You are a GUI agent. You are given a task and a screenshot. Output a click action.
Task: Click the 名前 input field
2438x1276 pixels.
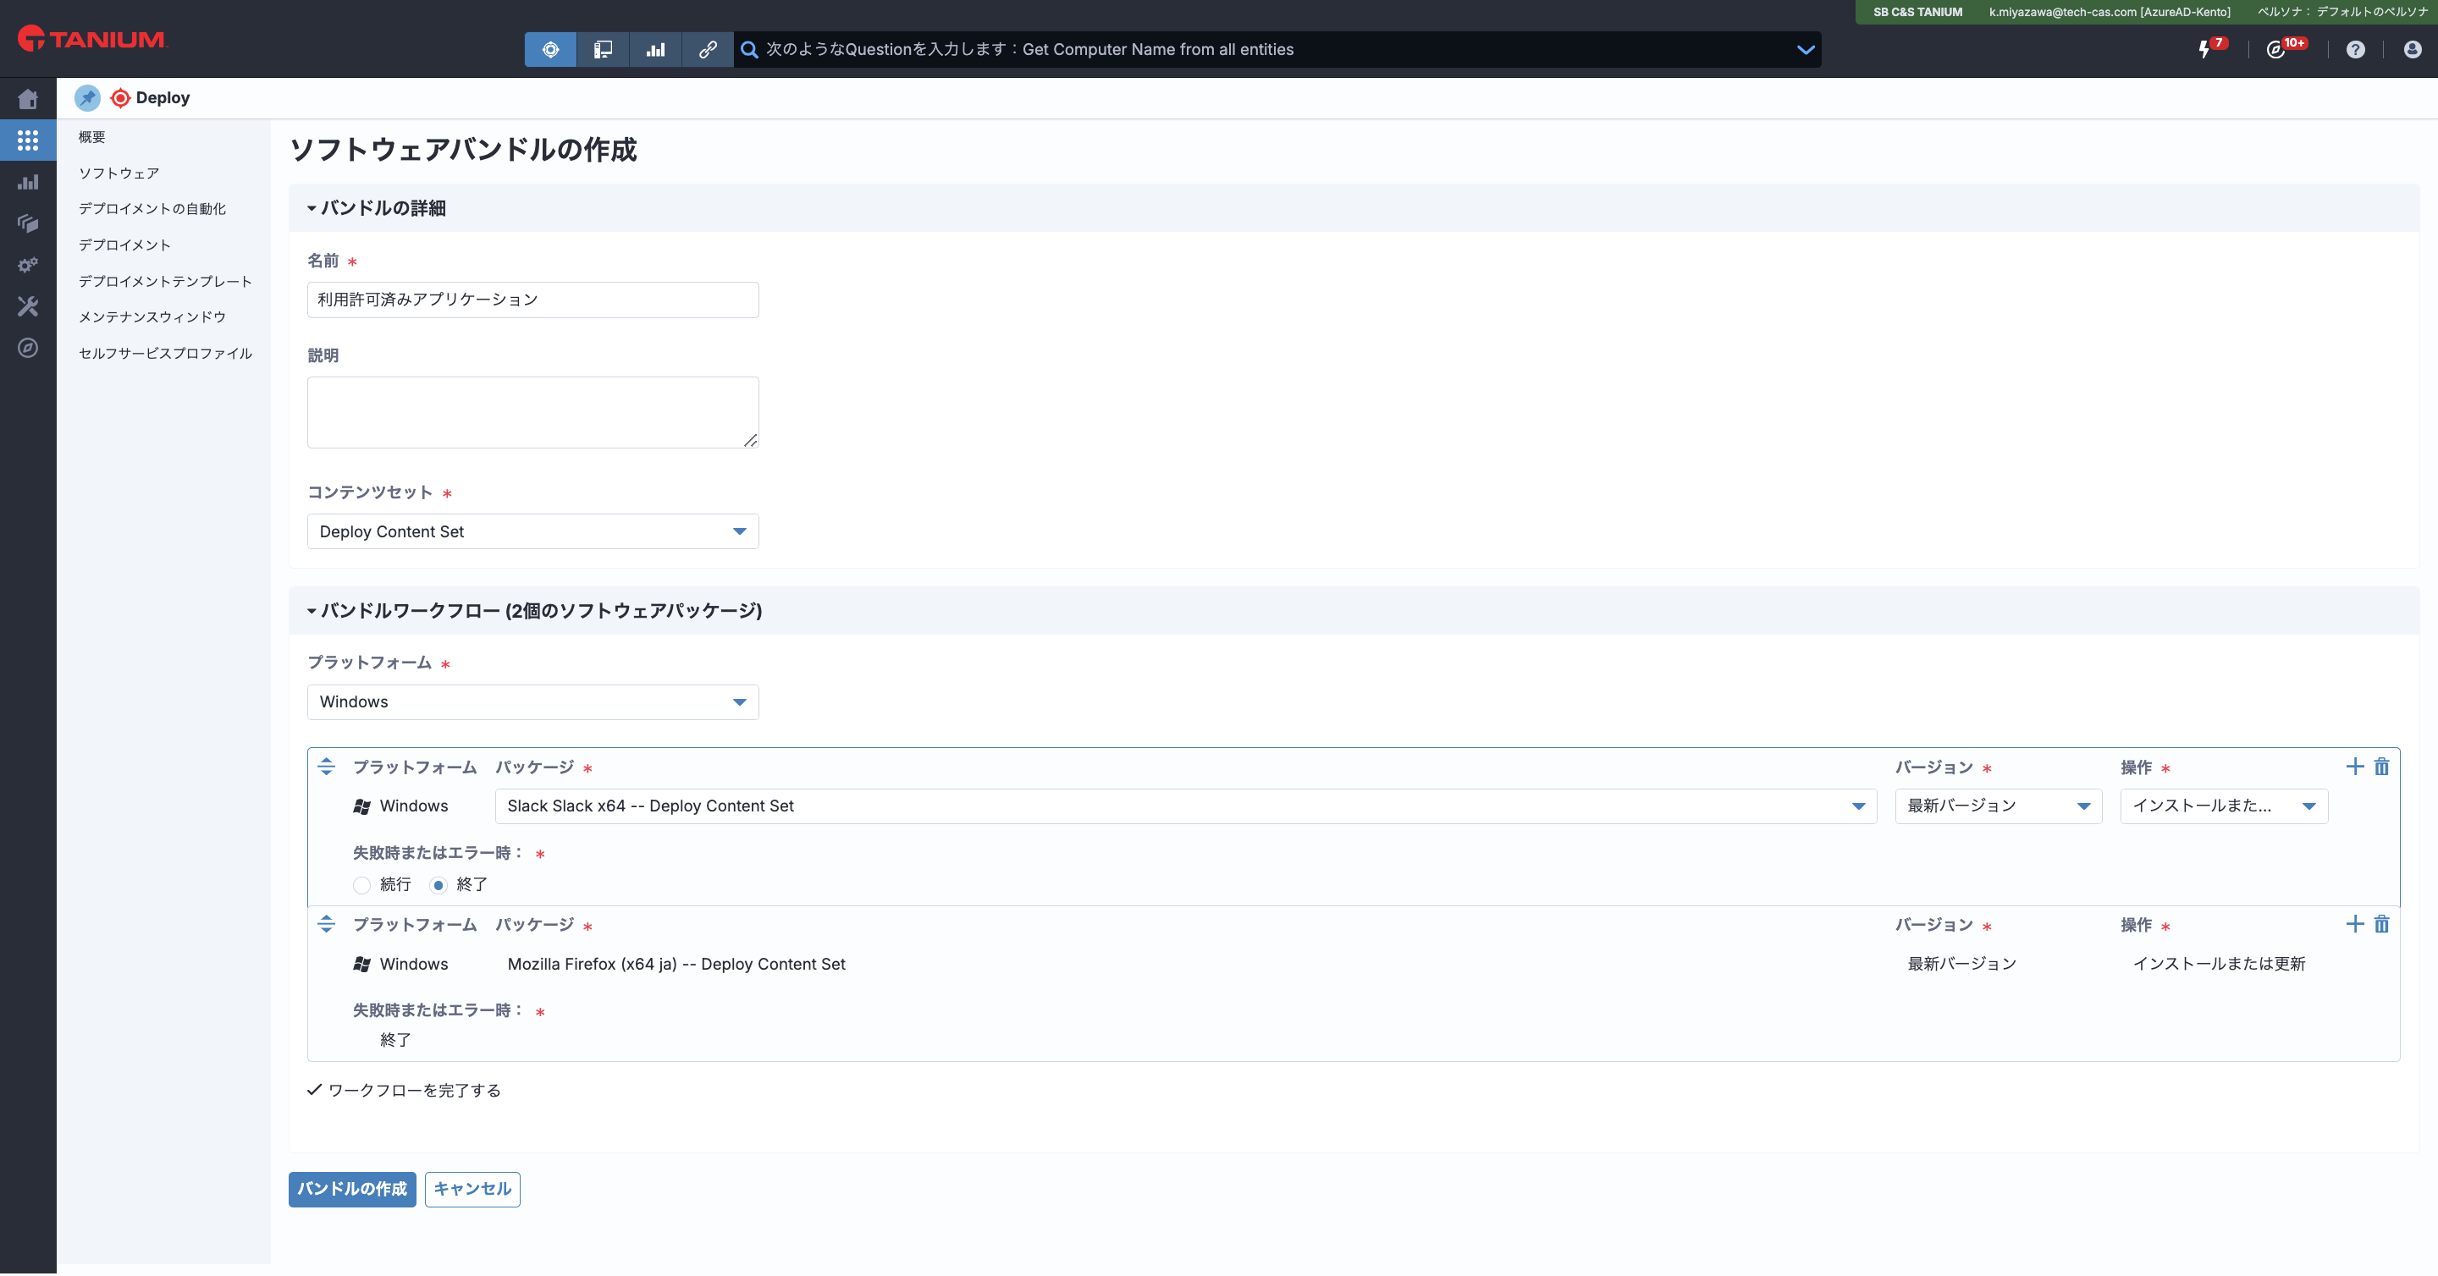pyautogui.click(x=532, y=300)
